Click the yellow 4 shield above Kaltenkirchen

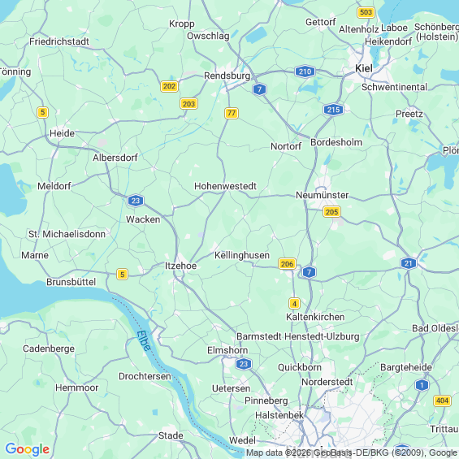294,304
